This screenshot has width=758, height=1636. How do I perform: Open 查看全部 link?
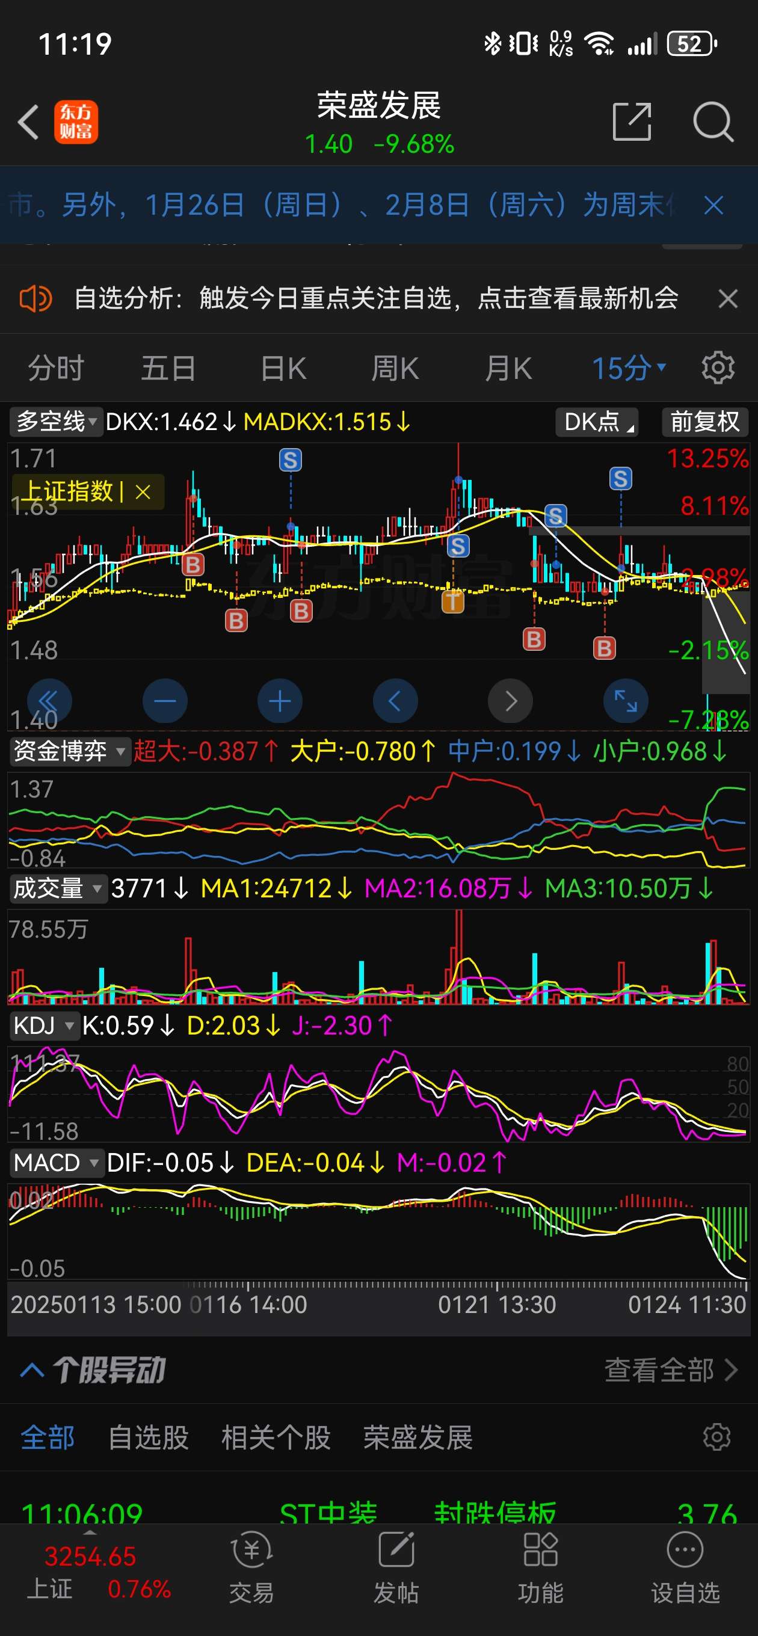[x=670, y=1371]
